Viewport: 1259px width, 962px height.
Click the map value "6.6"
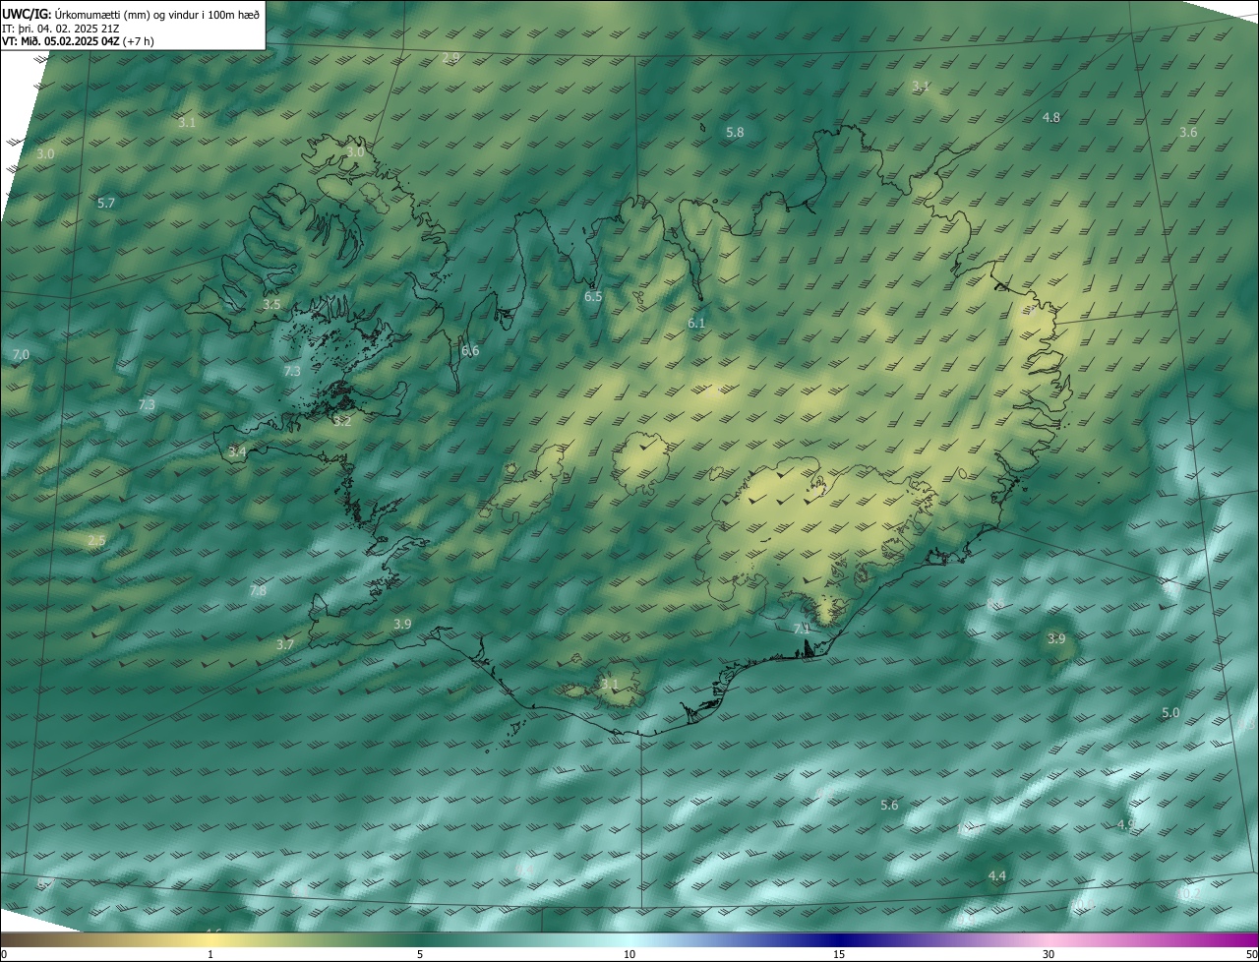pos(470,350)
